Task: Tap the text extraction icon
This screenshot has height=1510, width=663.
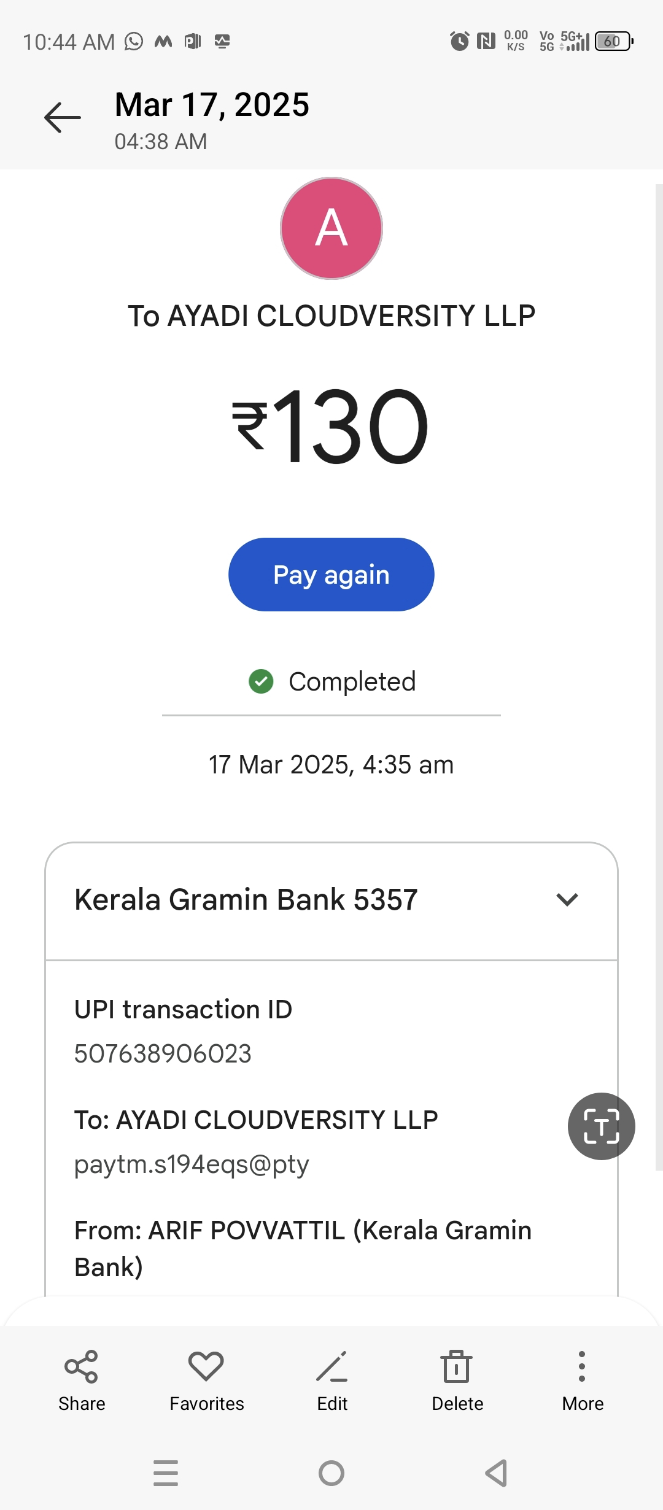Action: pos(601,1126)
